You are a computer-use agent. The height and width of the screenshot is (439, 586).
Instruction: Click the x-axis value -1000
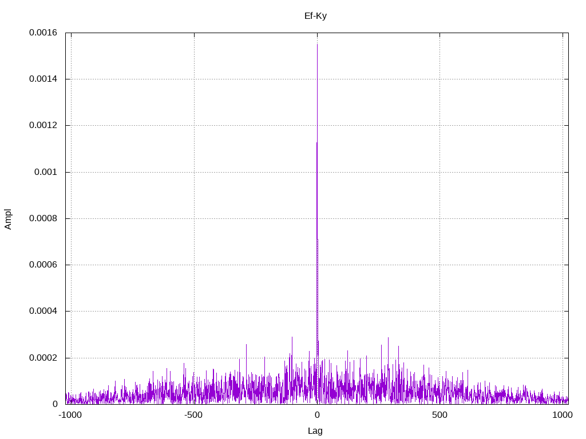coord(70,415)
